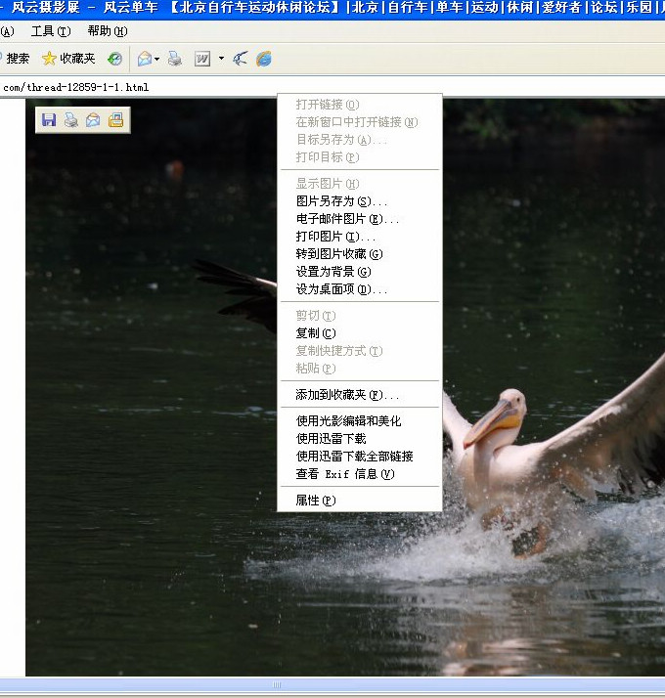Click the print icon on image toolbar
665x698 pixels.
pos(71,119)
